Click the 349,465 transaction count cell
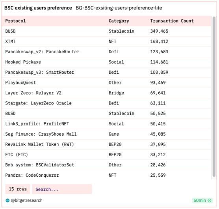219x209 pixels. point(159,31)
